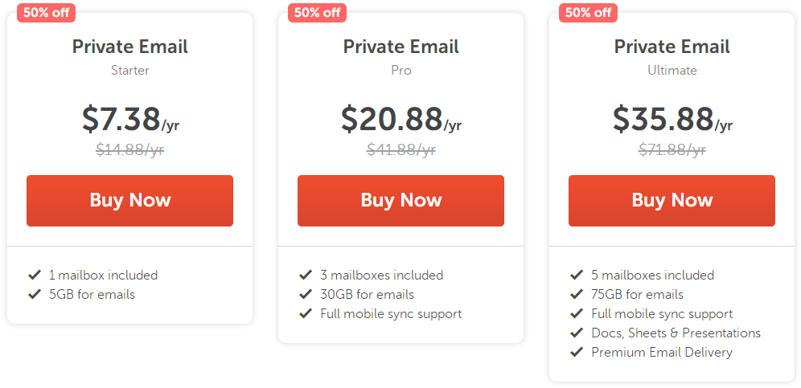Image resolution: width=801 pixels, height=388 pixels.
Task: Click the Ultimate plan's 50% off badge
Action: click(x=588, y=12)
